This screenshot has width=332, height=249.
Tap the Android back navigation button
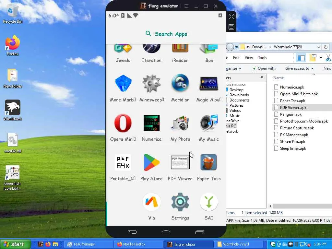(x=132, y=232)
